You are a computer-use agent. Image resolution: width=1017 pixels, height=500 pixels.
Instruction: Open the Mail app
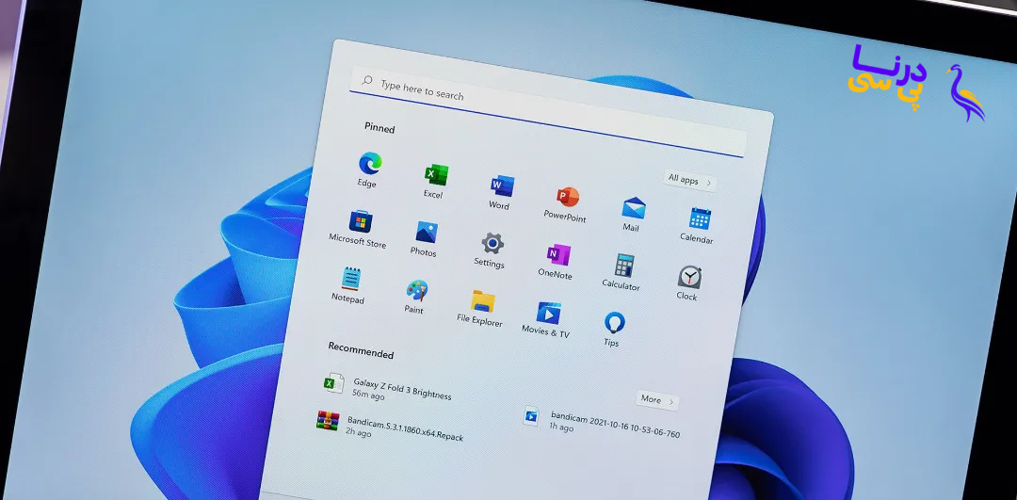pyautogui.click(x=633, y=209)
